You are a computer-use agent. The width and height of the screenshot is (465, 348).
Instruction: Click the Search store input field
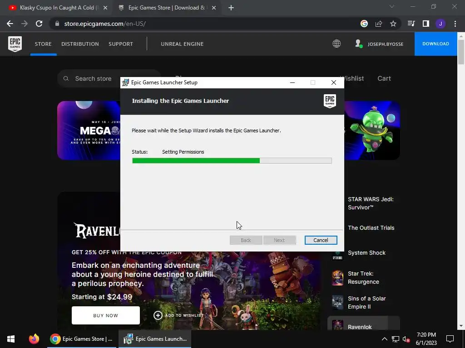pyautogui.click(x=109, y=78)
